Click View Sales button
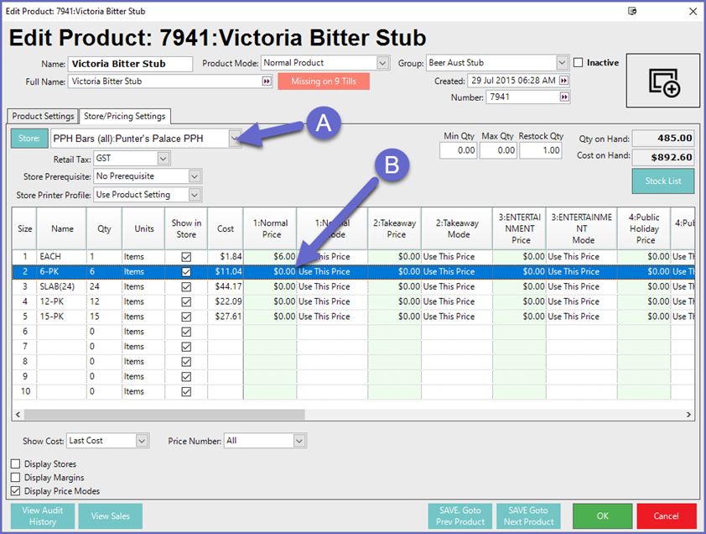 111,516
